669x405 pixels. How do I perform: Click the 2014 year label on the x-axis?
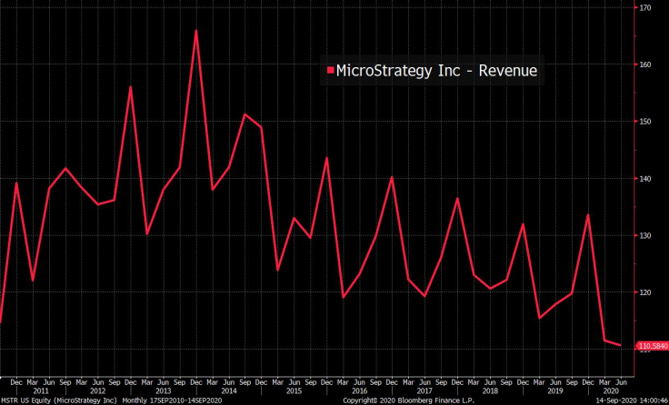pos(229,391)
